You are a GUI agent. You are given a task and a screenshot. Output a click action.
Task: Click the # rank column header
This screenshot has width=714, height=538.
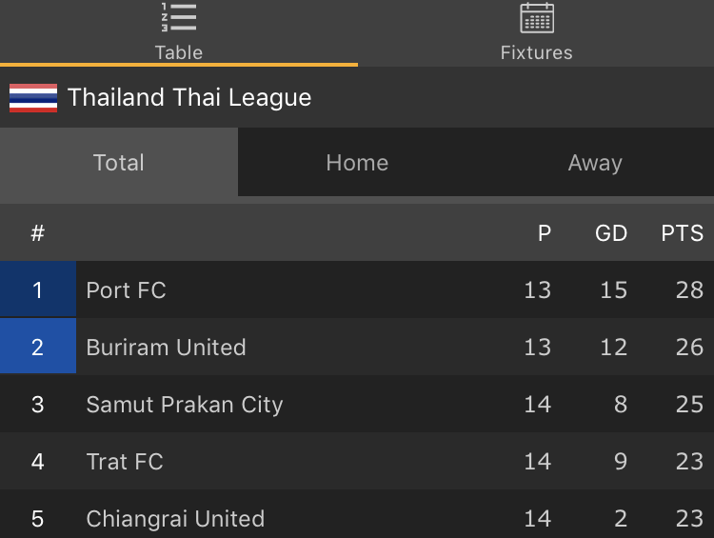click(38, 233)
